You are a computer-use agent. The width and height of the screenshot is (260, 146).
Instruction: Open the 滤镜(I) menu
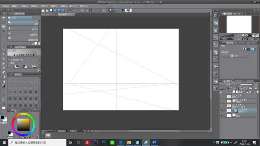(64, 6)
